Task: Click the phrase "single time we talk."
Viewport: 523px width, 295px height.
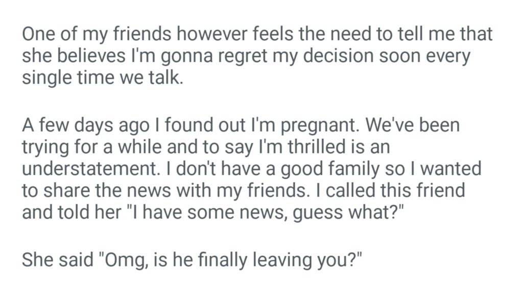Action: (x=102, y=79)
